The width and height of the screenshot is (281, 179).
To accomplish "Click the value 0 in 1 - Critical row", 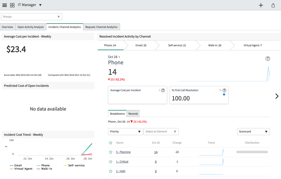I will 156,162.
